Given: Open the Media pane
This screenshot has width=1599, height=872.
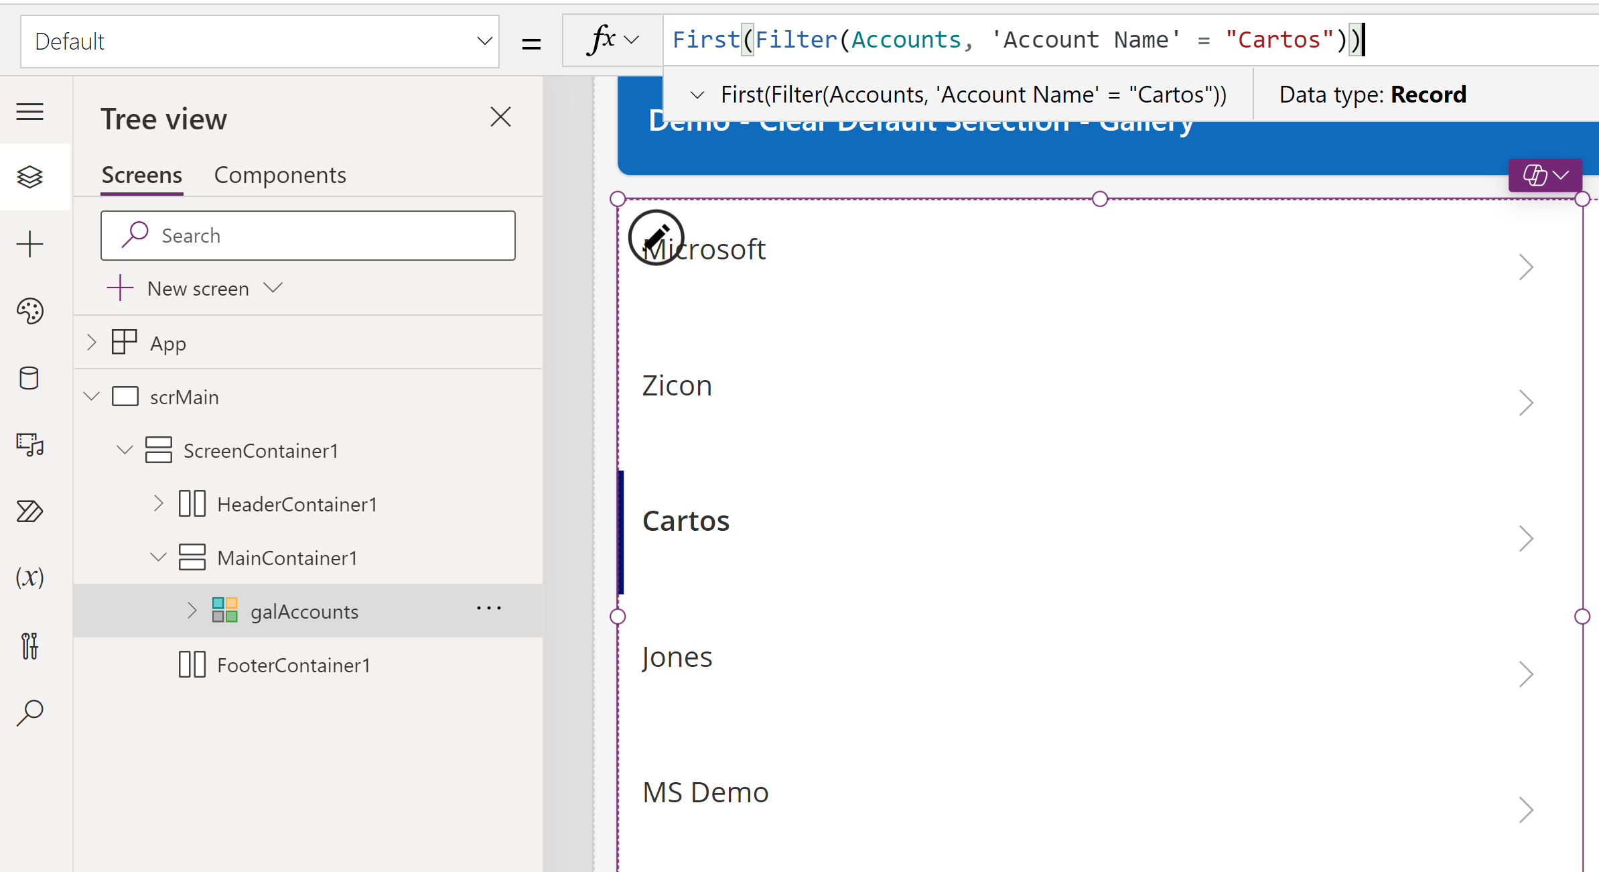Looking at the screenshot, I should [29, 445].
